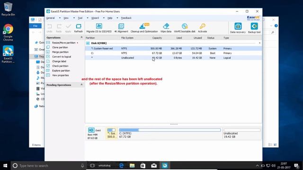Focus the taskbar search box
This screenshot has height=170, width=303.
click(48, 166)
